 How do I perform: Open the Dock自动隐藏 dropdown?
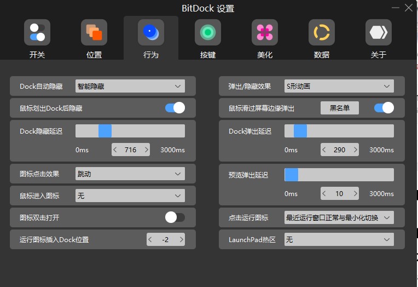pos(130,86)
